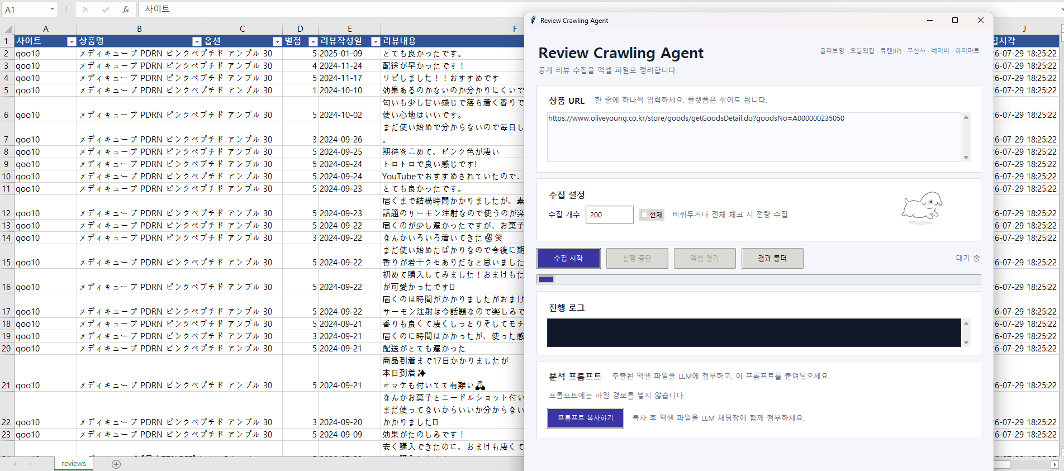Select the row 1 header in Excel

point(7,41)
